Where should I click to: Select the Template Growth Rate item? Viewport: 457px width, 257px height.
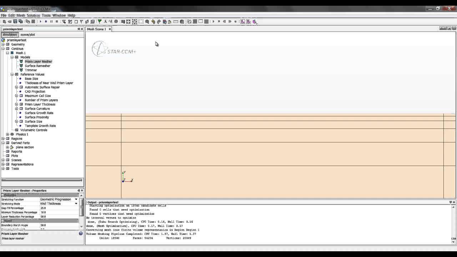point(40,126)
